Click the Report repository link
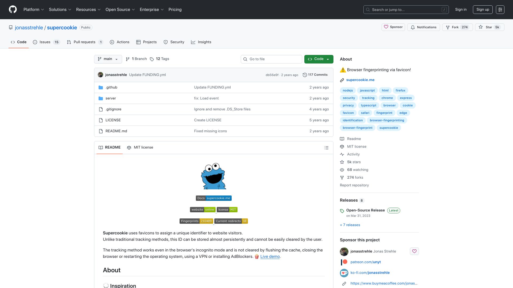 [354, 185]
